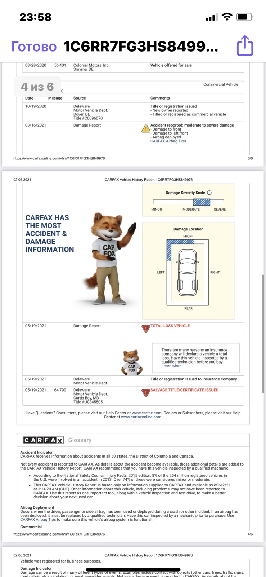
Task: Tap the small Car Fox mascot icon
Action: (x=132, y=362)
